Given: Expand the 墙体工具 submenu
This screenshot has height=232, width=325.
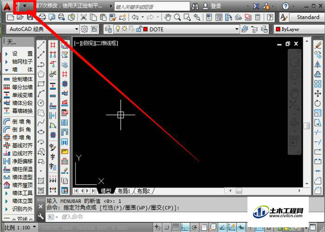Looking at the screenshot, I should 19,193.
